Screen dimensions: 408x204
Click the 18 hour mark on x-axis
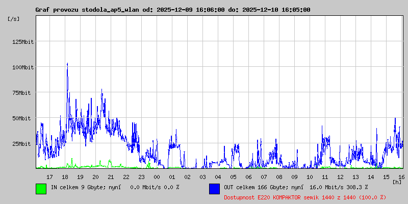point(65,176)
